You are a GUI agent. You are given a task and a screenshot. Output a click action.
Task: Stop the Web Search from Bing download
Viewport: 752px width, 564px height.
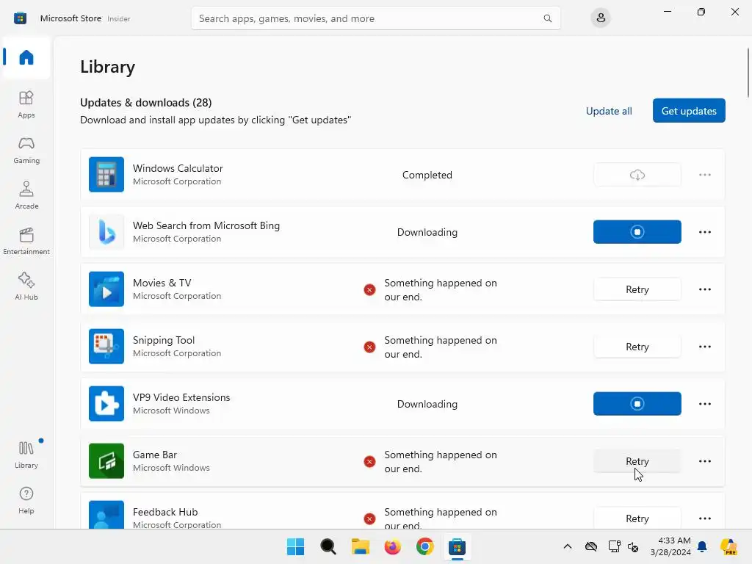[637, 232]
